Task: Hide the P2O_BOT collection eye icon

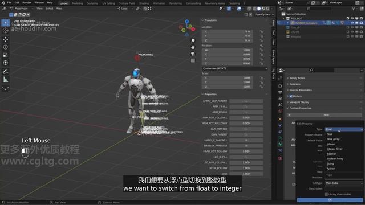Action: click(x=352, y=18)
